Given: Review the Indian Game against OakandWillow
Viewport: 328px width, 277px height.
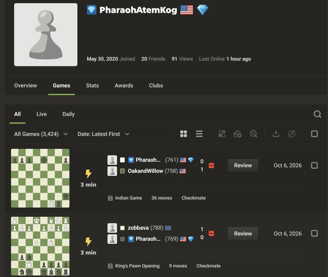Looking at the screenshot, I should (x=243, y=165).
